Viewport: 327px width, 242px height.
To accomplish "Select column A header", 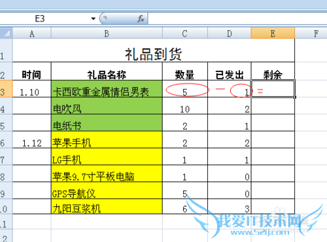I will point(32,33).
